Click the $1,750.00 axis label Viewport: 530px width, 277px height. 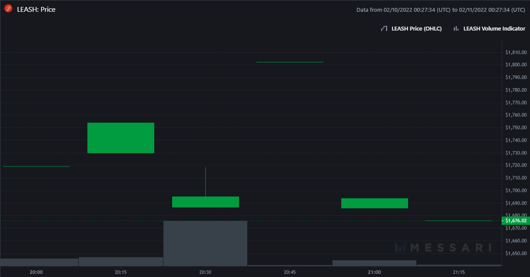click(516, 128)
